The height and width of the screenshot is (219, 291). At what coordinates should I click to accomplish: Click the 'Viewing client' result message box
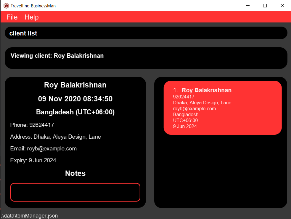point(146,58)
